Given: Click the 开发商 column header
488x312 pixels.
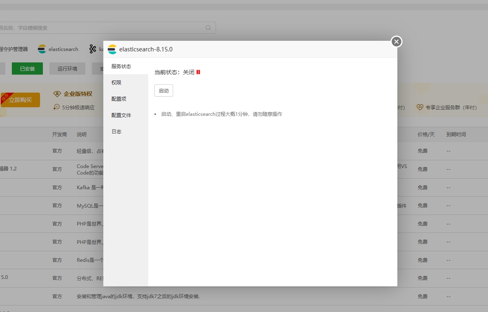Looking at the screenshot, I should coord(60,135).
